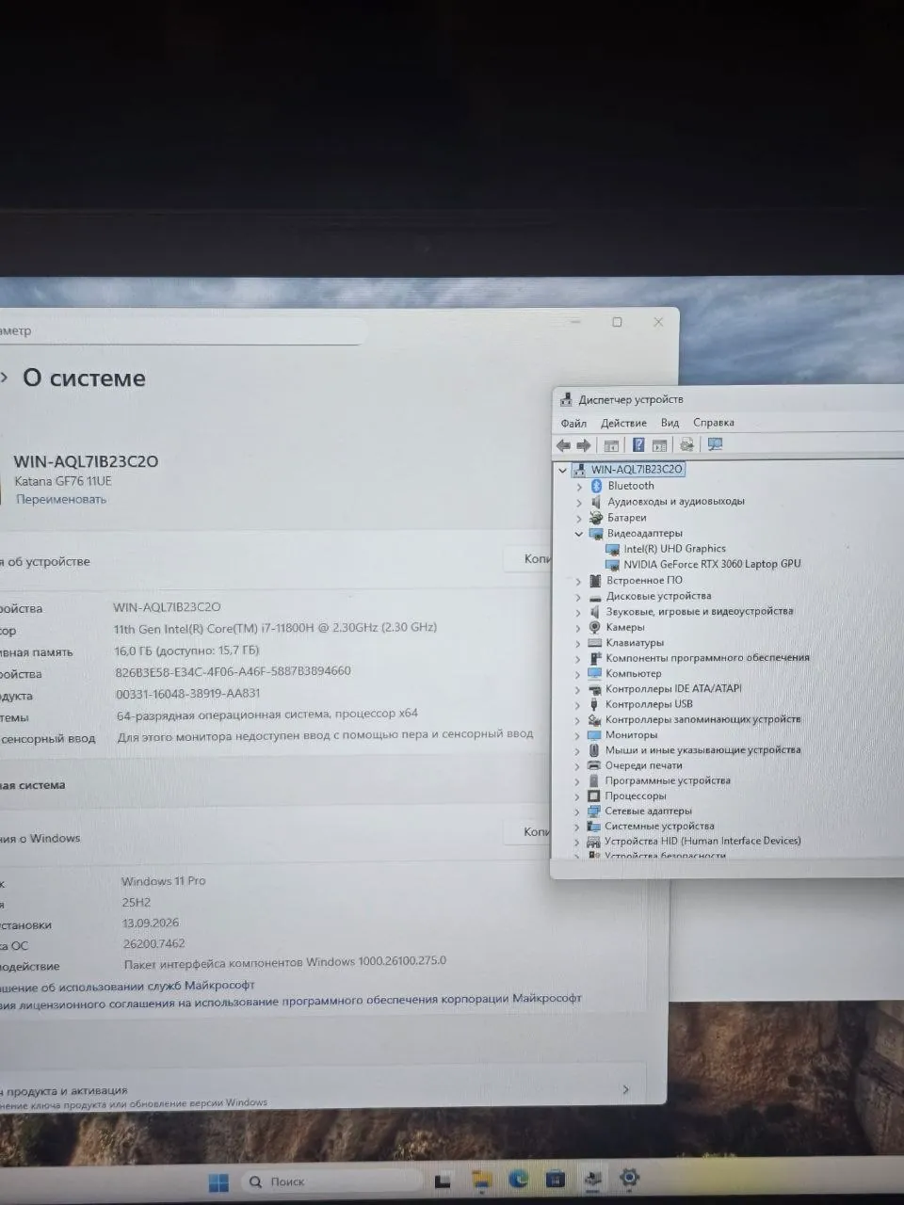904x1205 pixels.
Task: Open File Explorer from the taskbar
Action: pyautogui.click(x=481, y=1180)
